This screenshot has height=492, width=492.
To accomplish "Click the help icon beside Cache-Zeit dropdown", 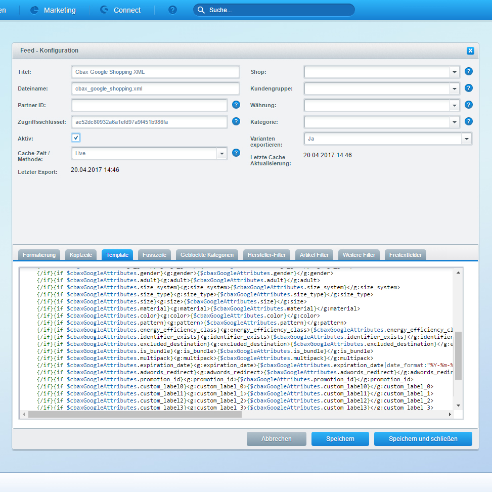I will [236, 153].
